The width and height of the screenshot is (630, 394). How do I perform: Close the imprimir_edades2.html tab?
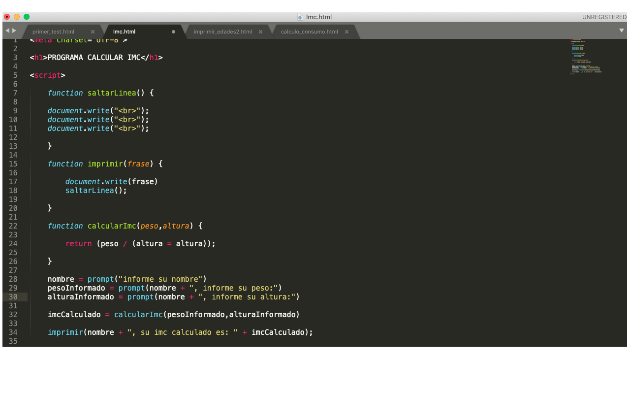pos(260,32)
